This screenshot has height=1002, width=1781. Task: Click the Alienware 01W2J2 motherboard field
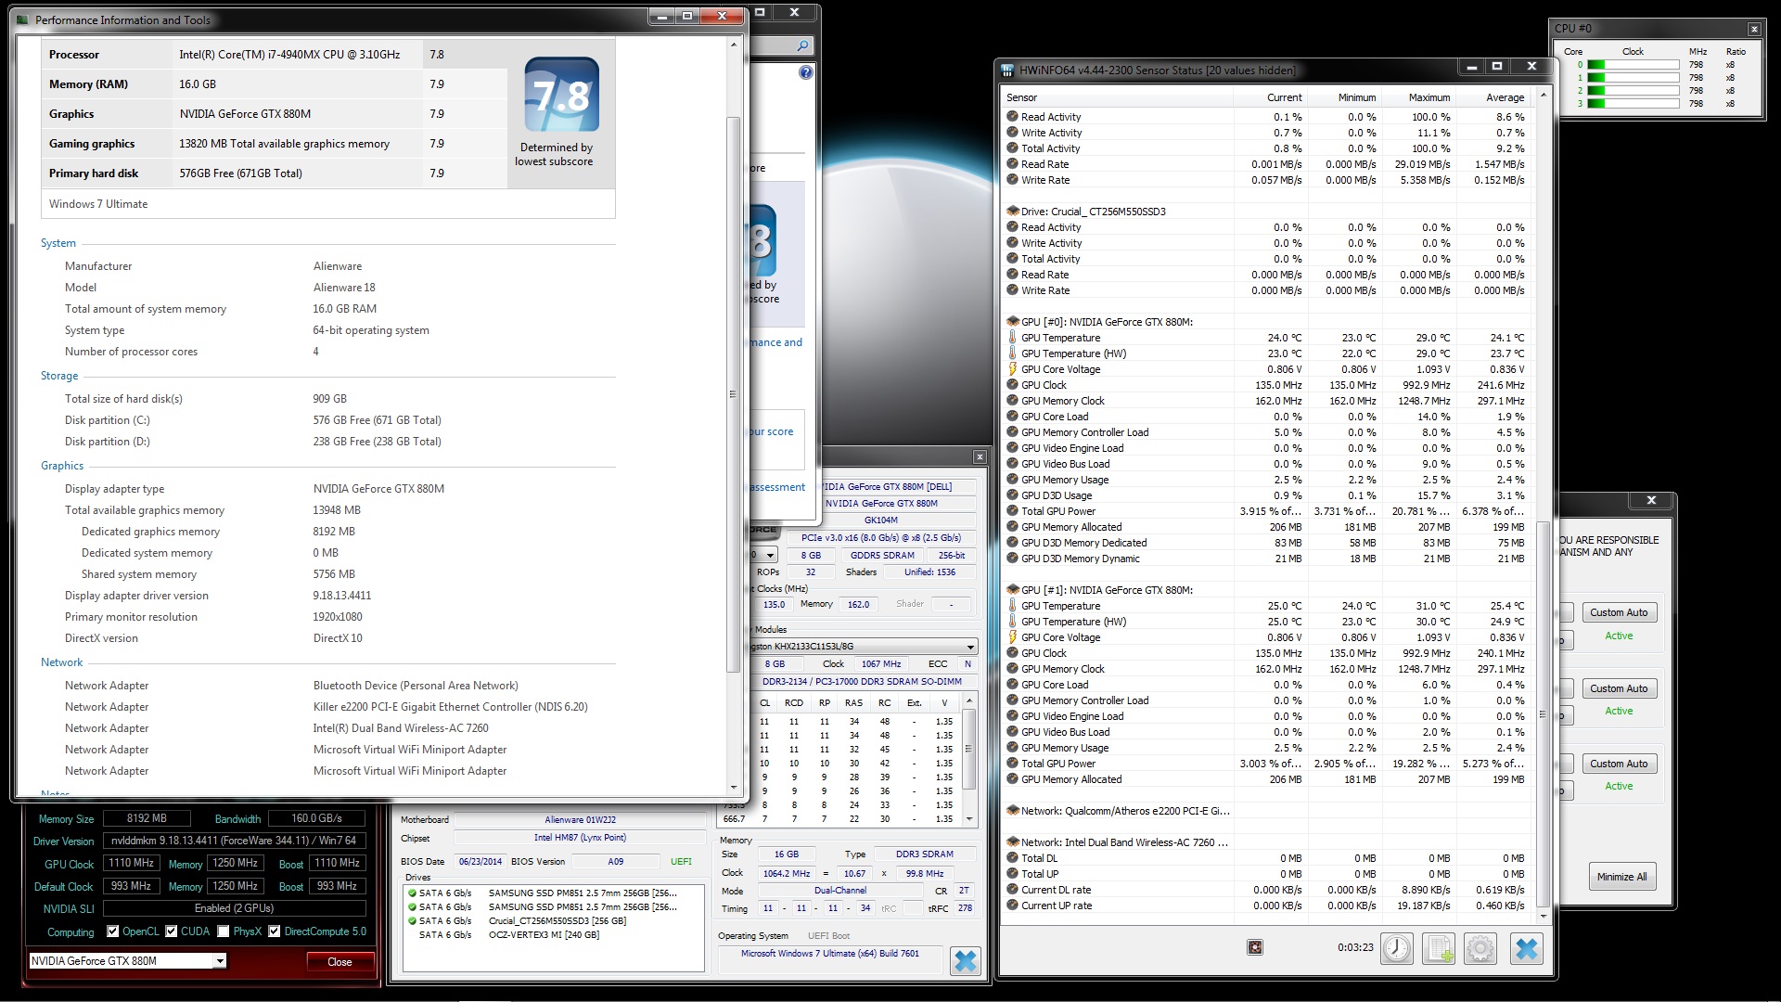580,820
